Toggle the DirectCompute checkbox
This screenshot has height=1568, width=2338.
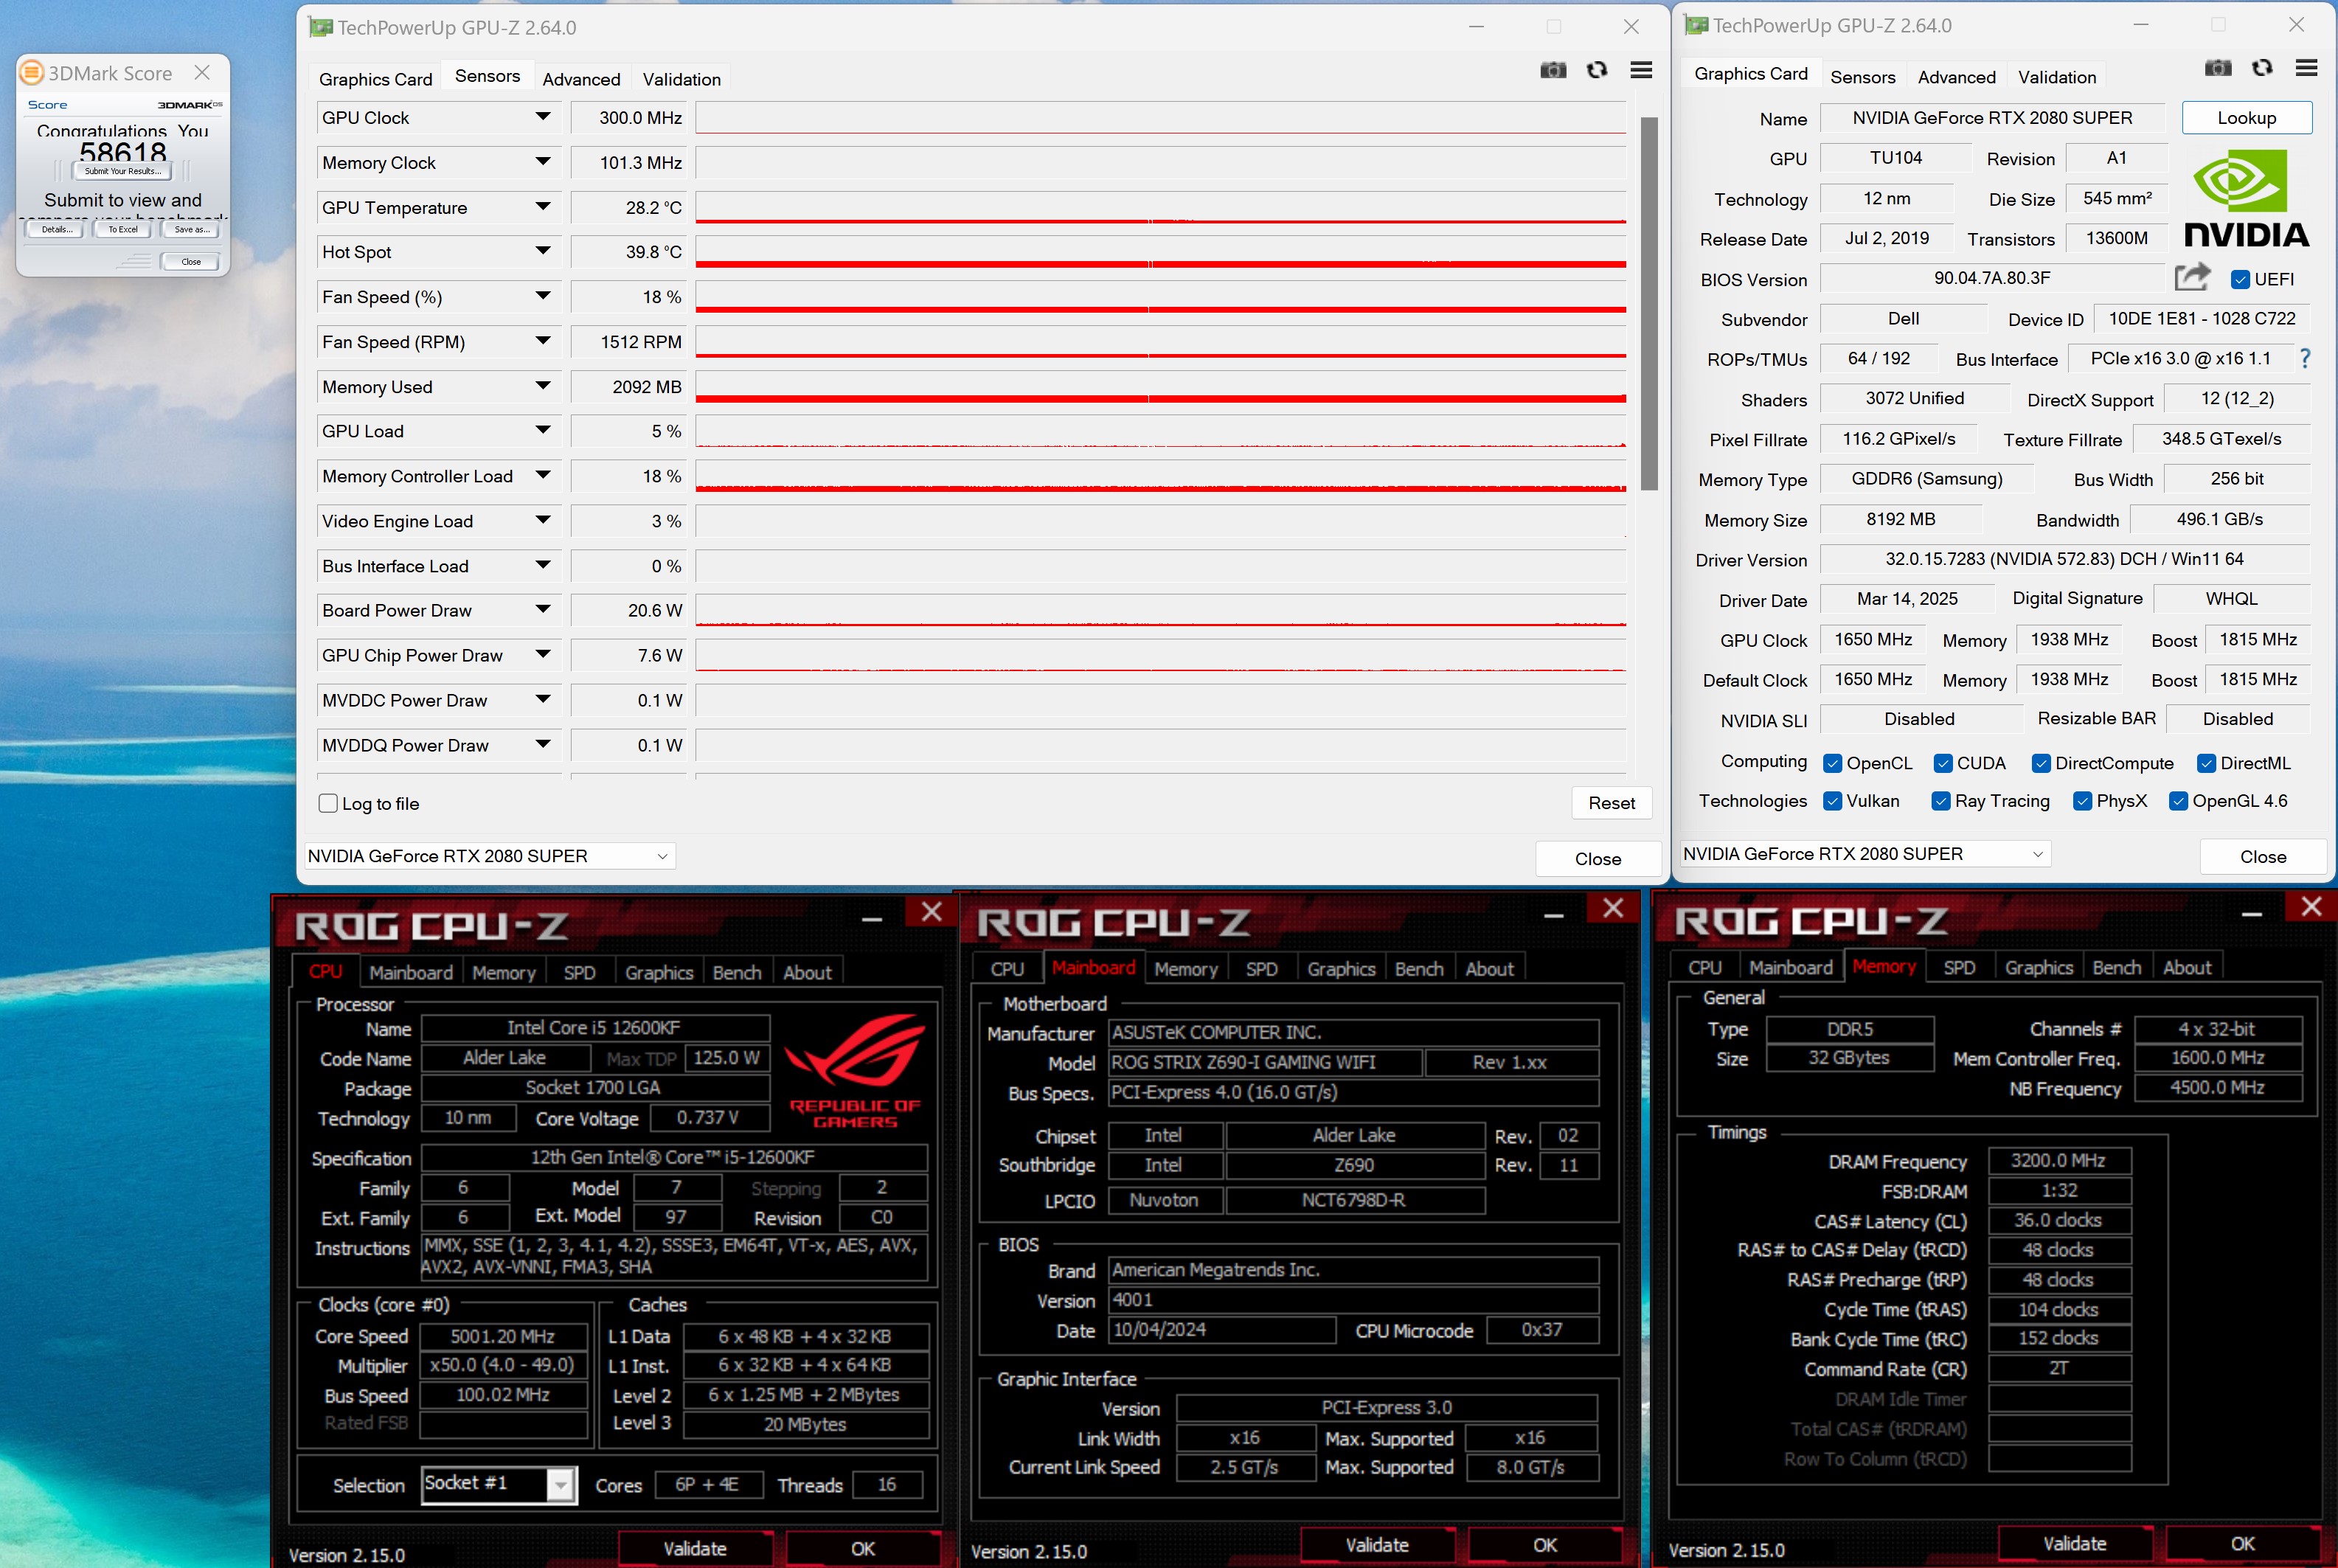(x=2041, y=763)
